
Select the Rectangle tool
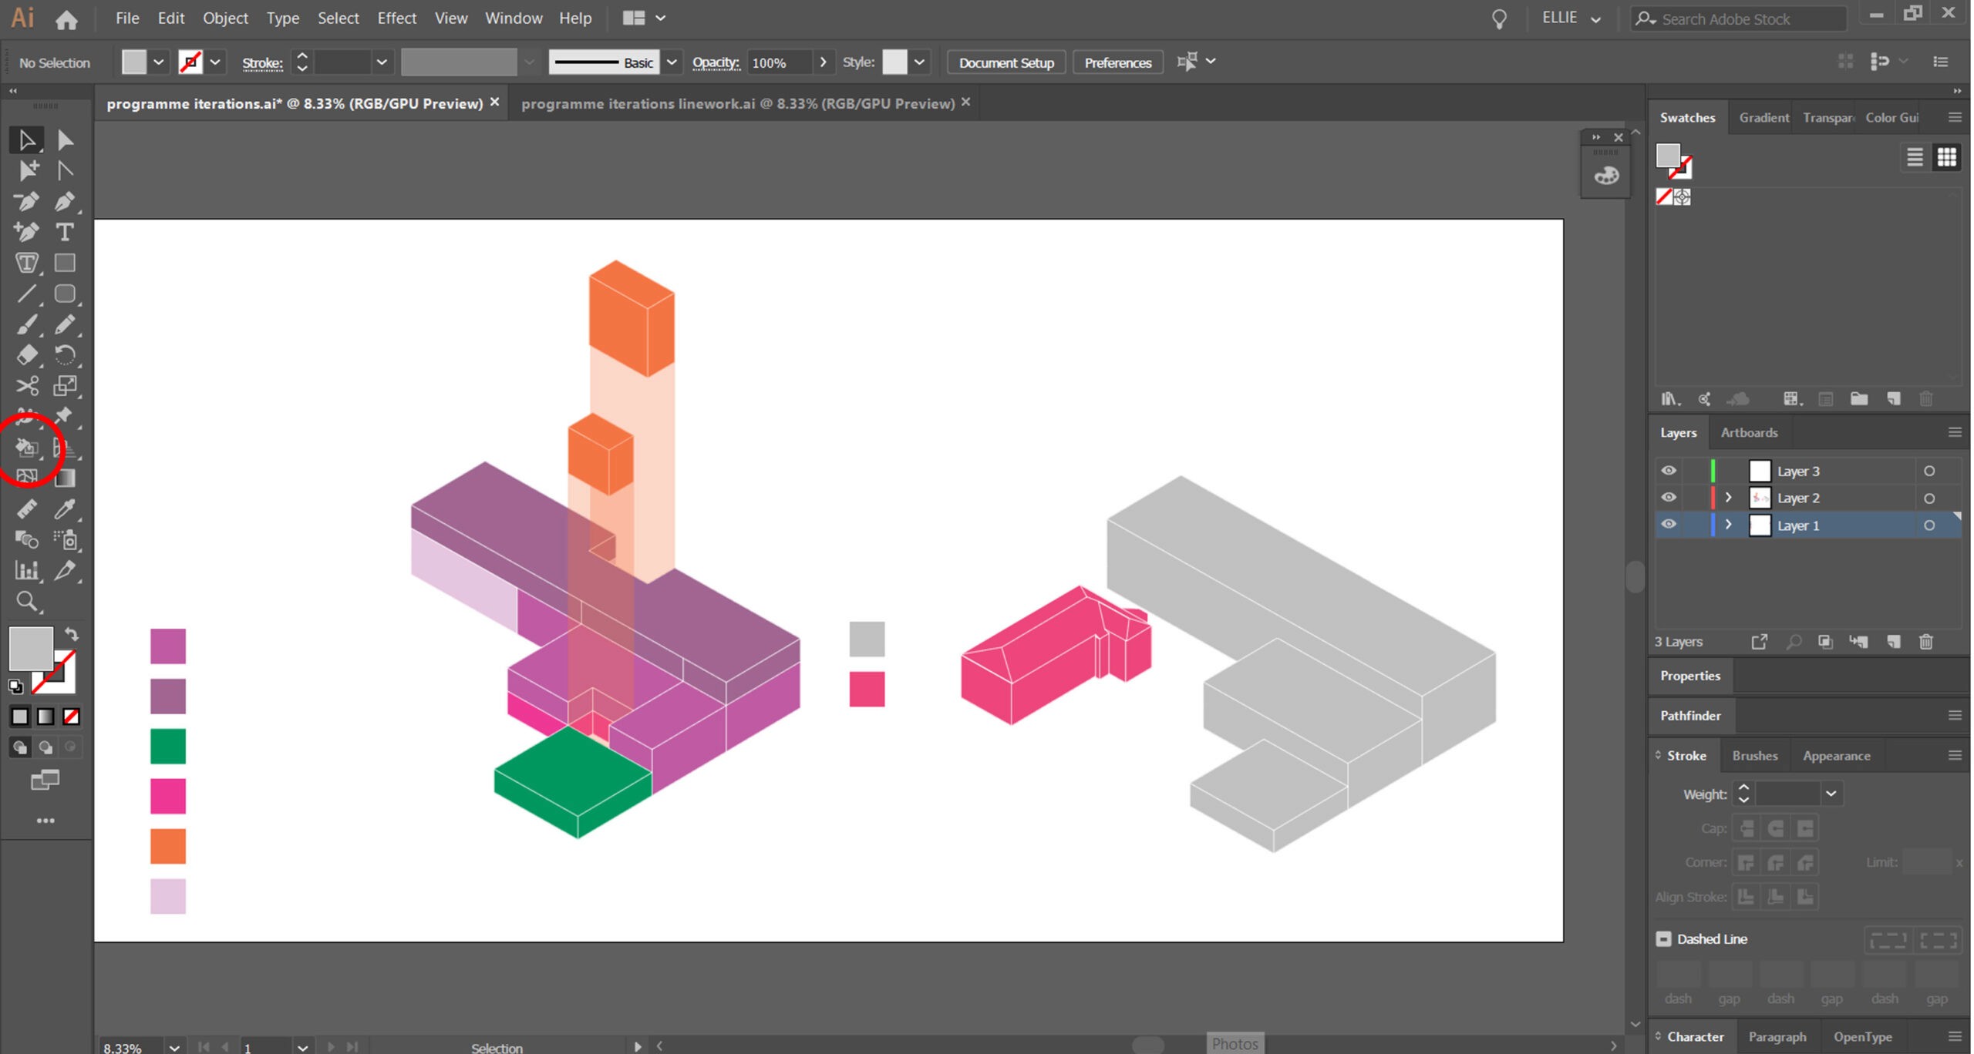click(65, 263)
